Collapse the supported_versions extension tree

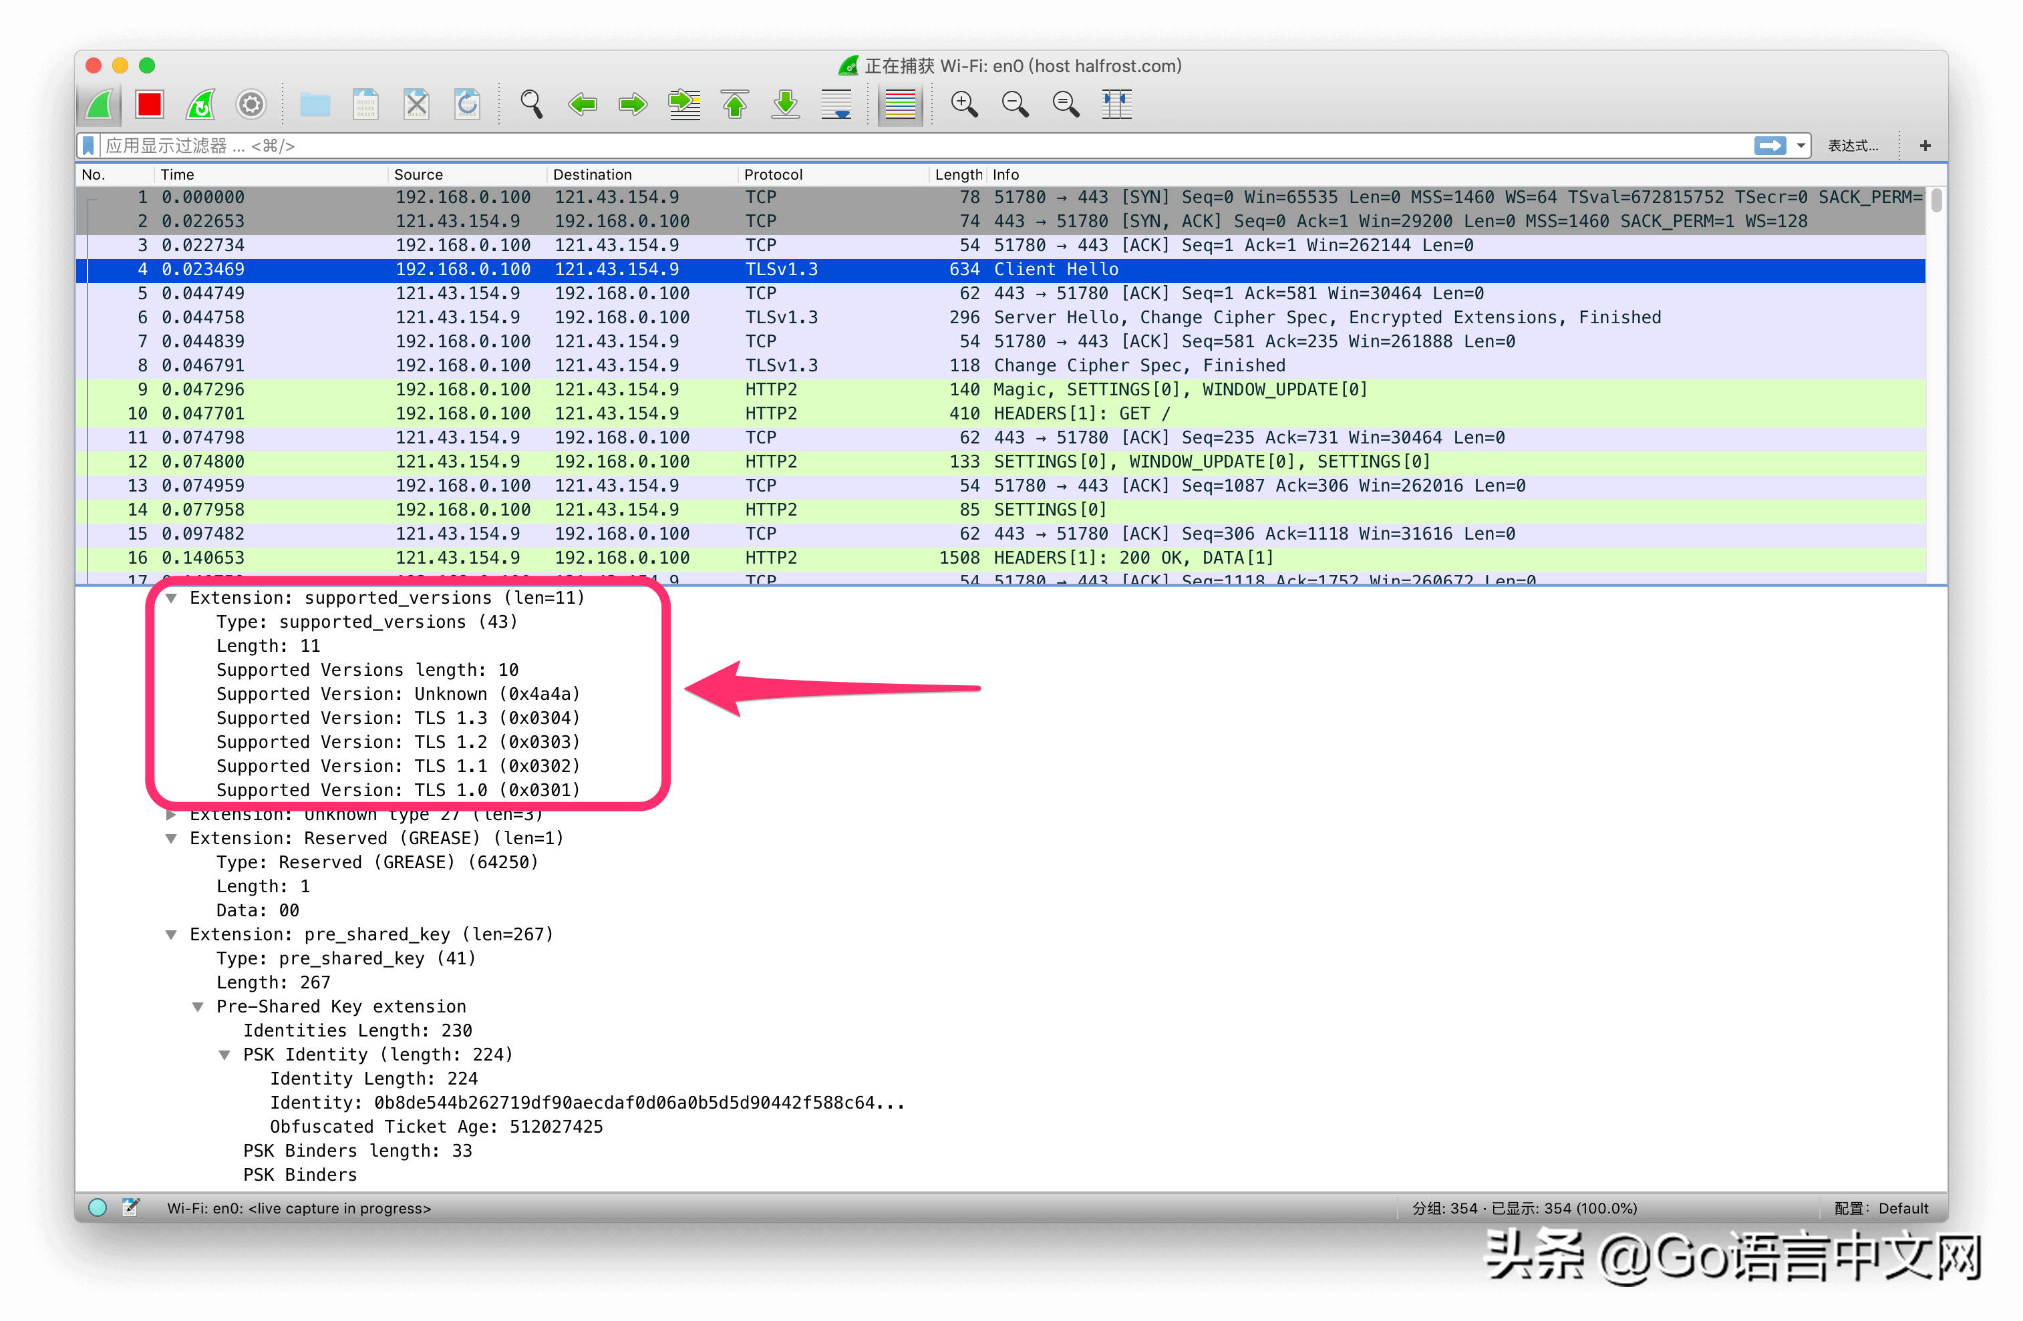171,598
